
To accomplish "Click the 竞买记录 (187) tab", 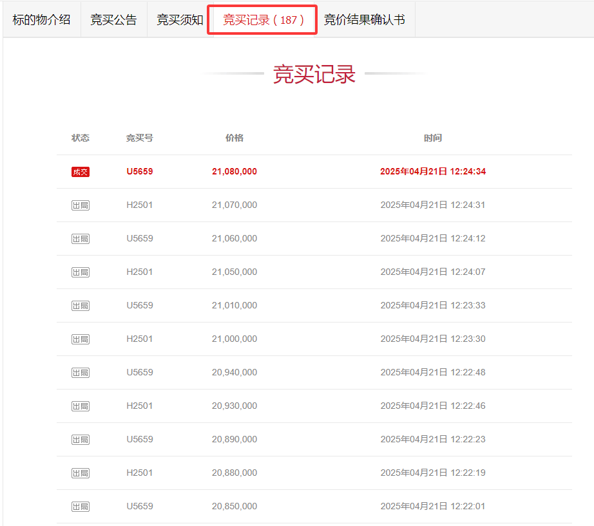I will click(x=263, y=19).
